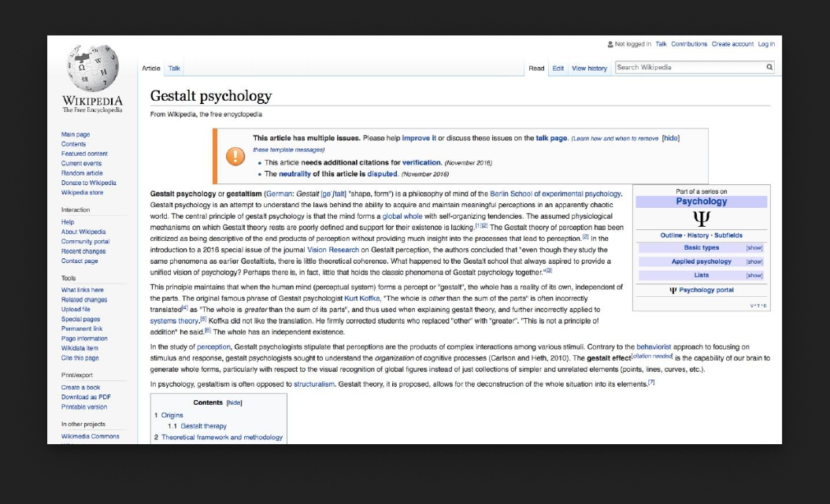Open Current events link
Screen dimensions: 830x504
coord(81,164)
